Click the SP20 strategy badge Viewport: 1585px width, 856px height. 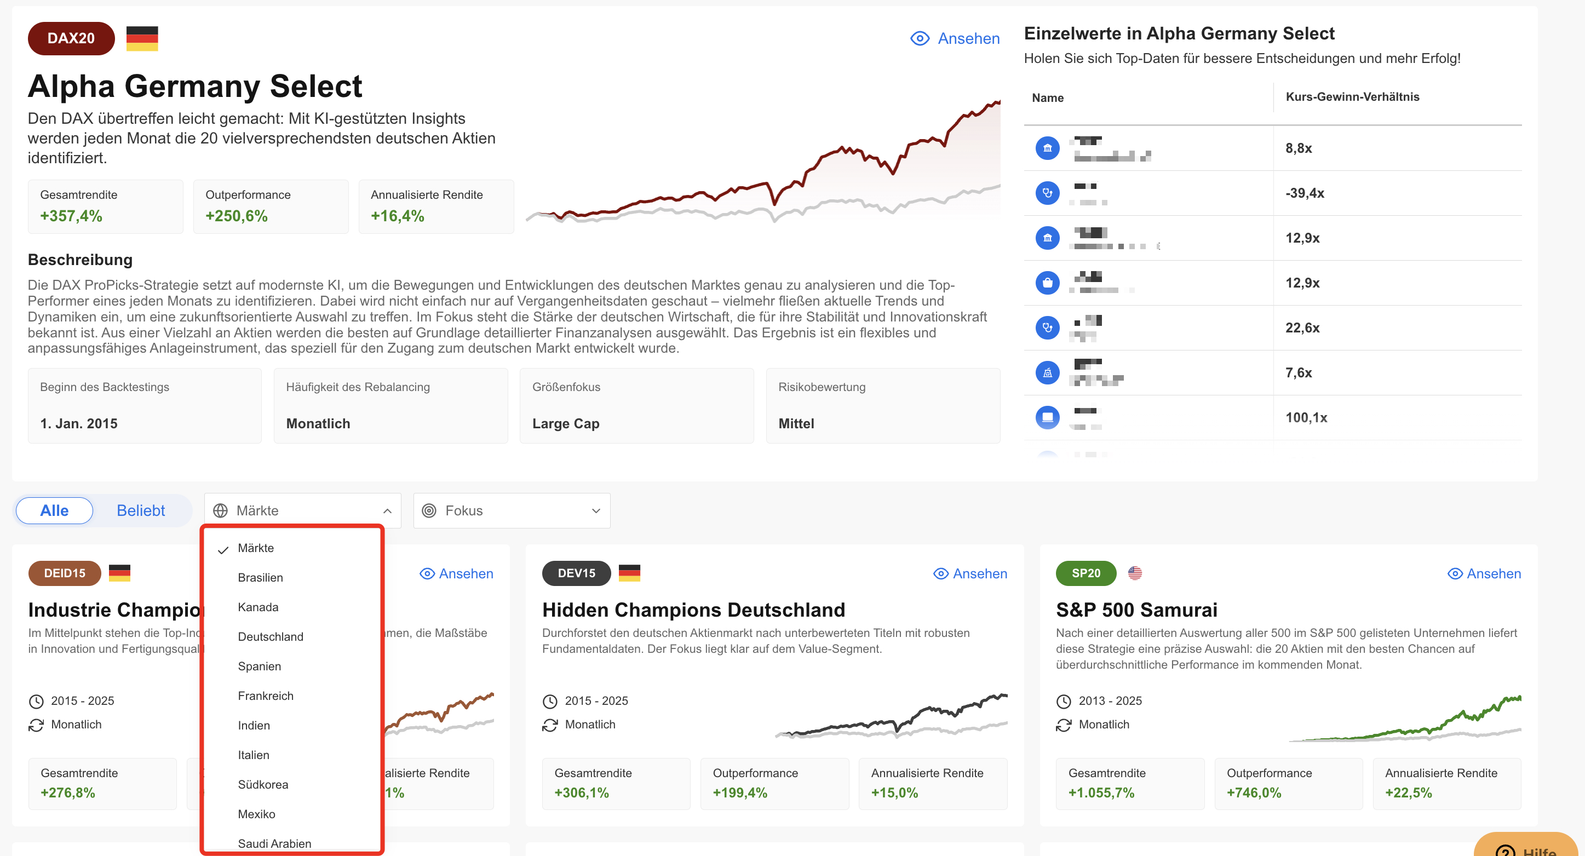click(1086, 573)
